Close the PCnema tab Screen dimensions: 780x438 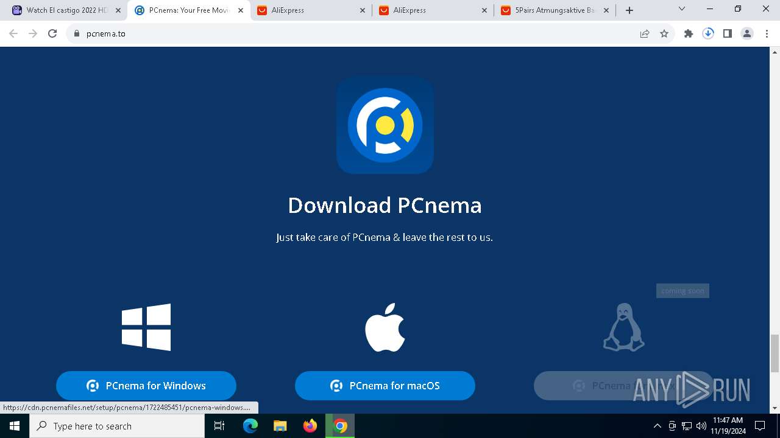coord(241,10)
